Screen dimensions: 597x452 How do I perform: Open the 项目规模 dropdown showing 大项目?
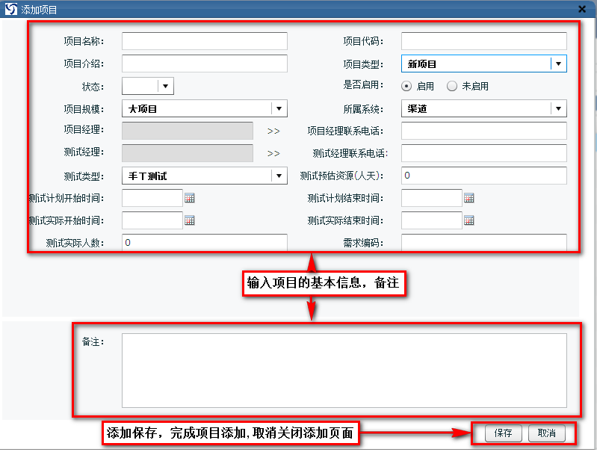coord(205,108)
